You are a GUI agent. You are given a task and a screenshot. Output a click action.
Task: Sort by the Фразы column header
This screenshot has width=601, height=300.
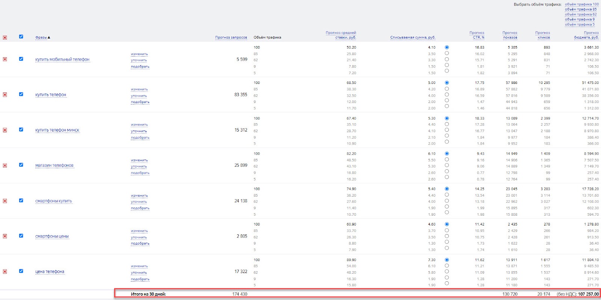tap(41, 37)
